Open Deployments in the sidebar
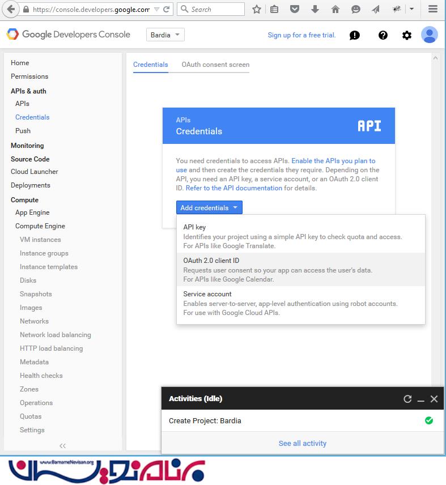This screenshot has width=446, height=485. (30, 185)
